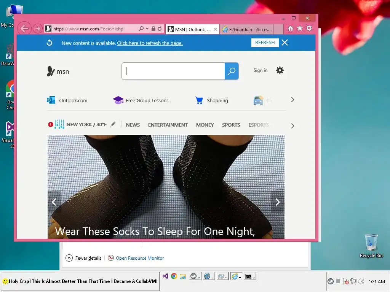
Task: Focus the MSN web search box
Action: click(173, 71)
